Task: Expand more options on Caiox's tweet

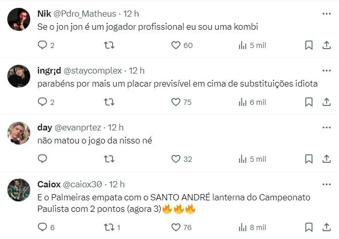Action: coord(326,184)
